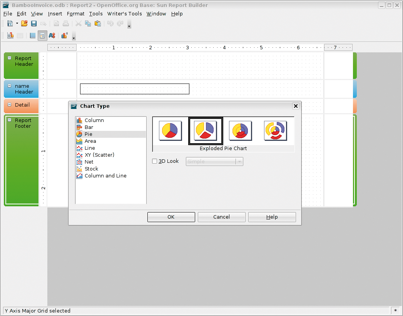The width and height of the screenshot is (403, 316).
Task: Open the Tools menu
Action: click(x=96, y=14)
